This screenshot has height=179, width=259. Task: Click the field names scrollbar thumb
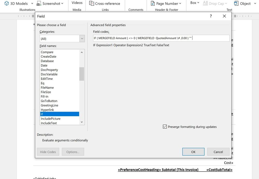pyautogui.click(x=82, y=74)
